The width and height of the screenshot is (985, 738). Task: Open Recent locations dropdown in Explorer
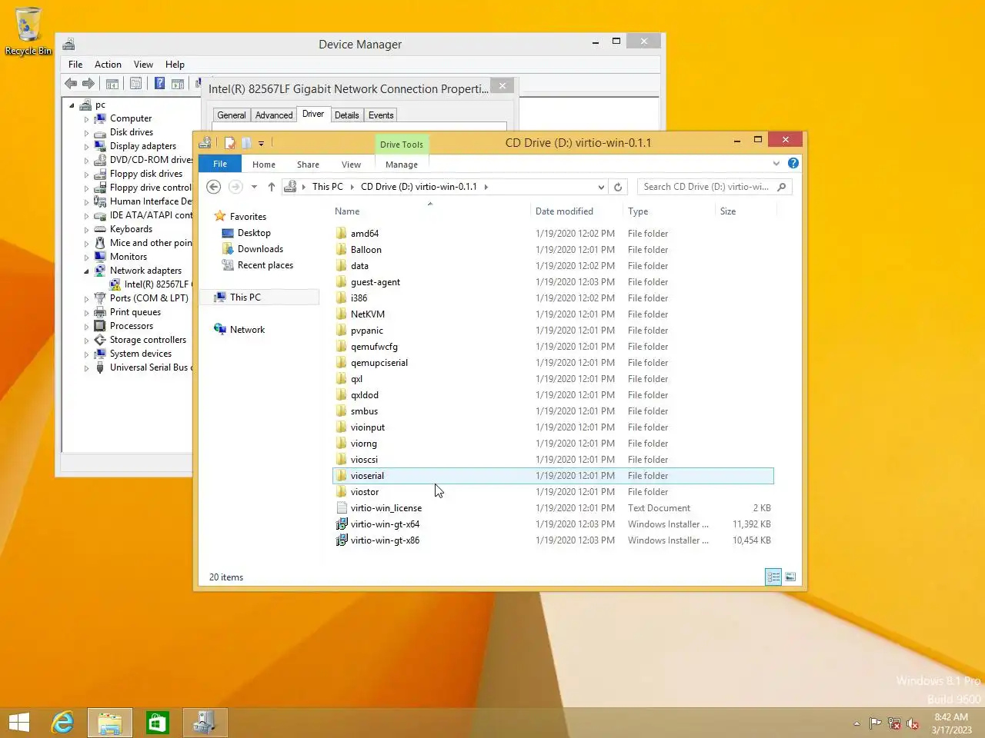click(254, 187)
